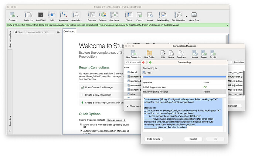Click the SQL Migration toolbar icon
The height and width of the screenshot is (157, 255).
pos(178,16)
